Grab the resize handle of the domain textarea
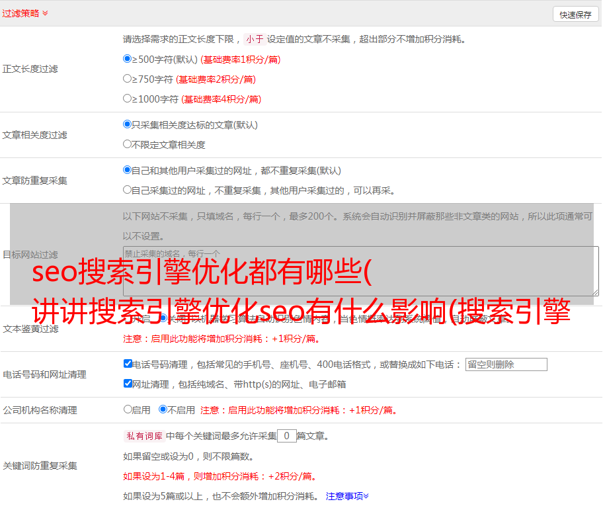The height and width of the screenshot is (508, 603). pyautogui.click(x=595, y=292)
